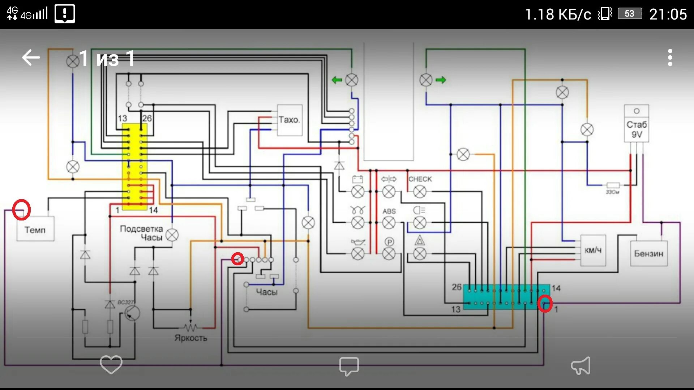Tap the photo counter '1 из 1'
This screenshot has width=694, height=390.
[x=107, y=58]
